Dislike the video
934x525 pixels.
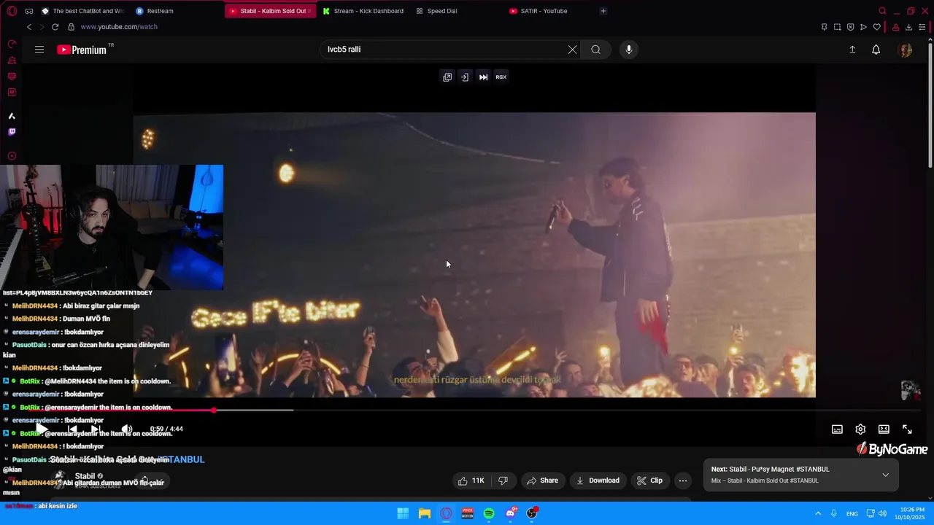coord(503,481)
